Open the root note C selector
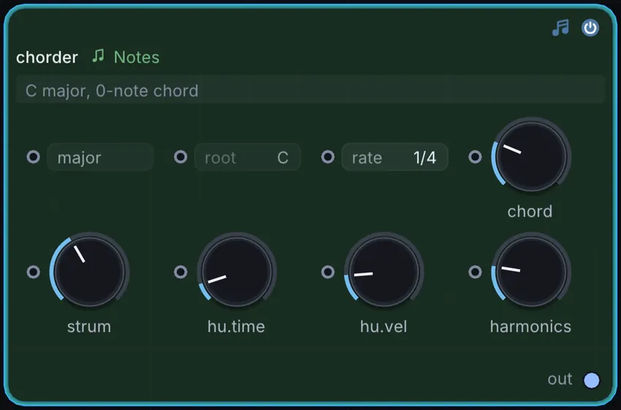 (247, 157)
